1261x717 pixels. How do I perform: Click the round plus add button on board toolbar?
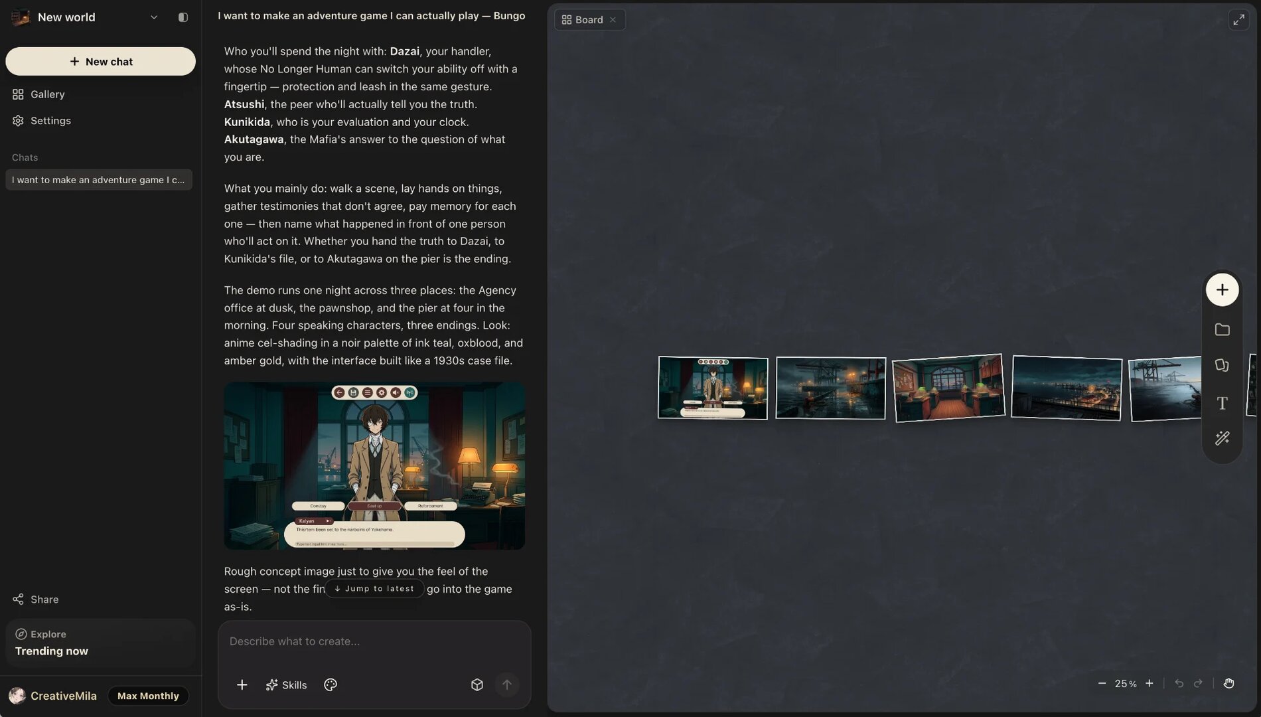click(1223, 289)
